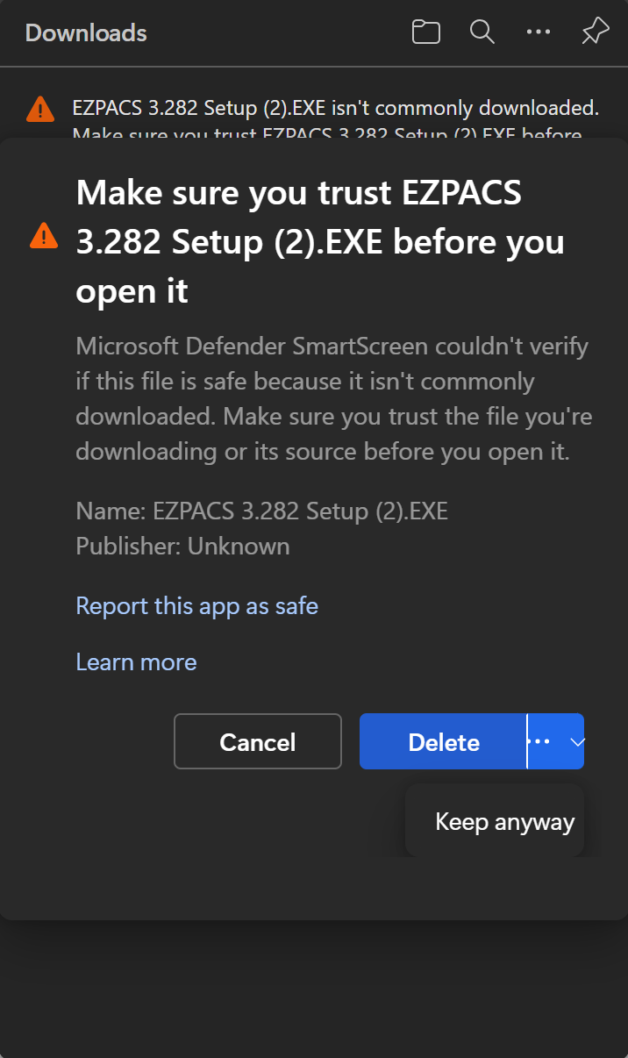The height and width of the screenshot is (1058, 628).
Task: Click the Downloads panel title
Action: click(86, 33)
